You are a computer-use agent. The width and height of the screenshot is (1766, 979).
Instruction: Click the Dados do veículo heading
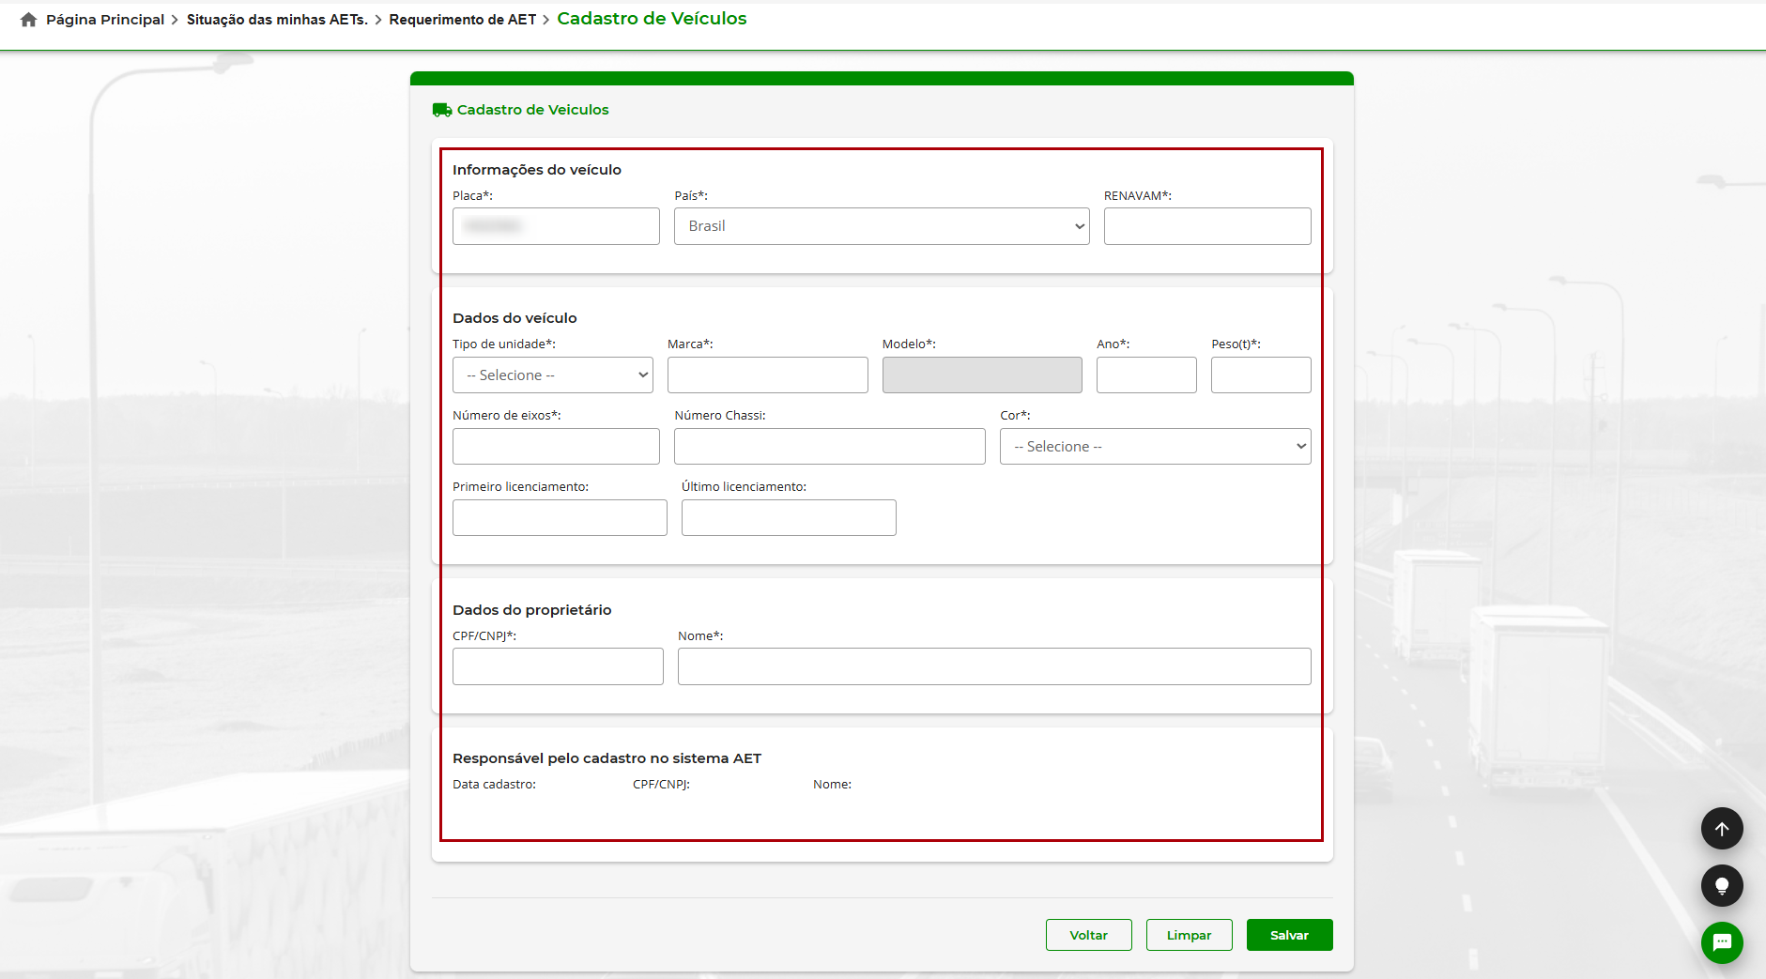point(514,318)
